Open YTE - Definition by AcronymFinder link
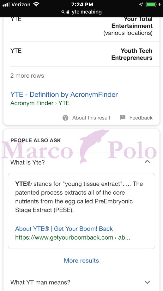The image size is (163, 291). click(x=64, y=94)
